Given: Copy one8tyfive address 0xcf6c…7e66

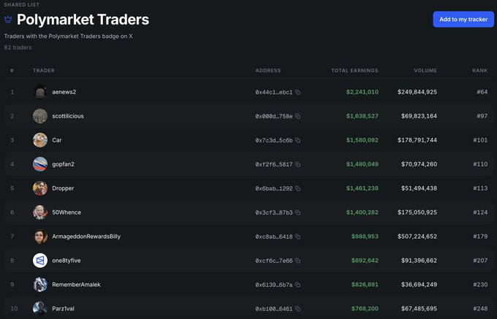Looking at the screenshot, I should coord(298,261).
